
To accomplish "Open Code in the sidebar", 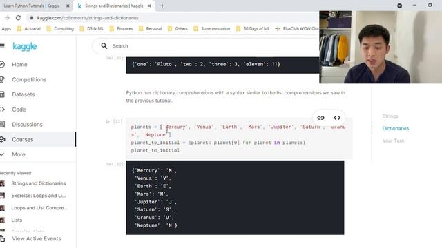I will point(19,110).
